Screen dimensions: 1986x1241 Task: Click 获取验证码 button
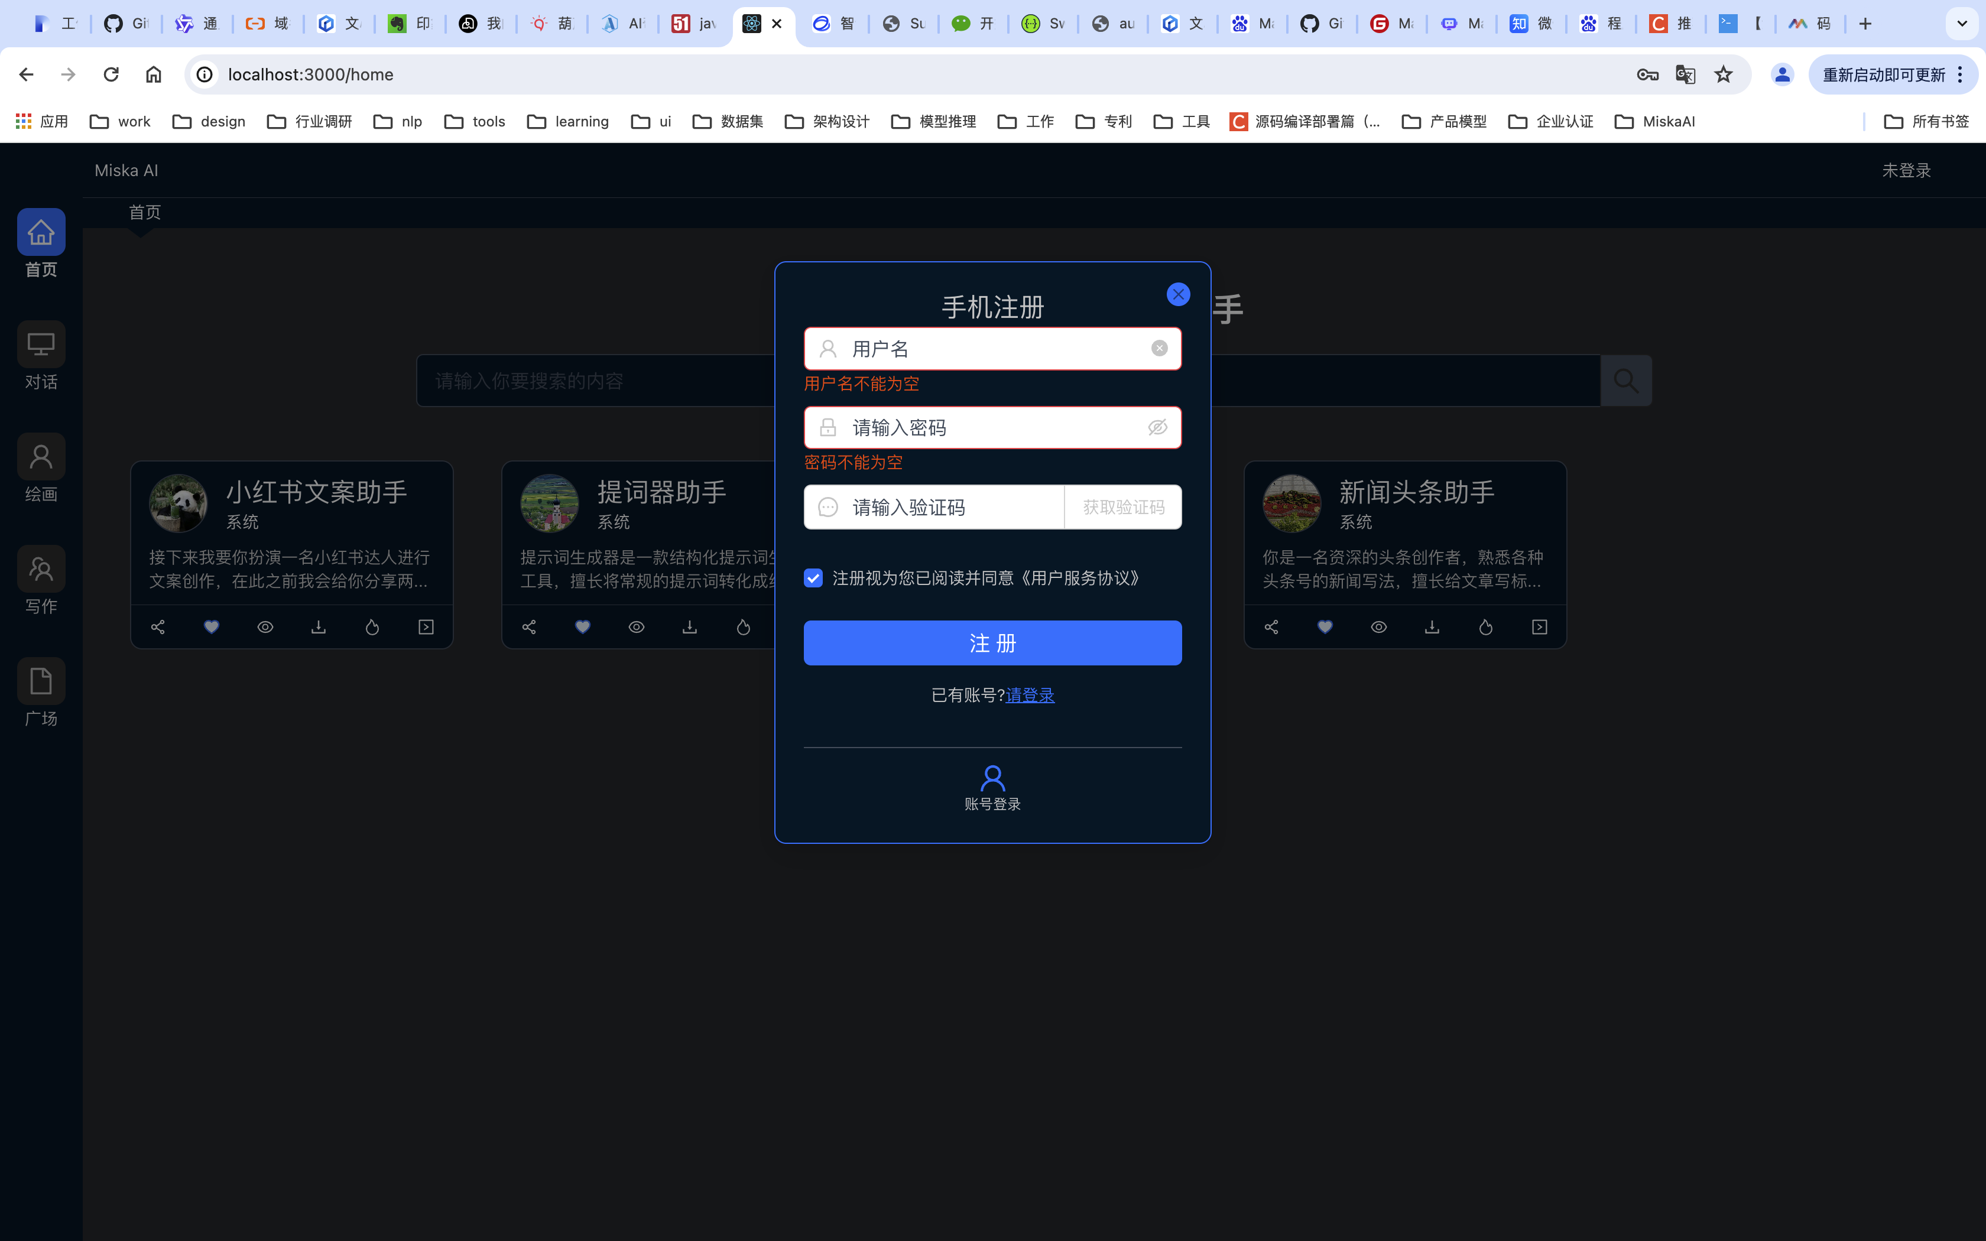click(1122, 506)
